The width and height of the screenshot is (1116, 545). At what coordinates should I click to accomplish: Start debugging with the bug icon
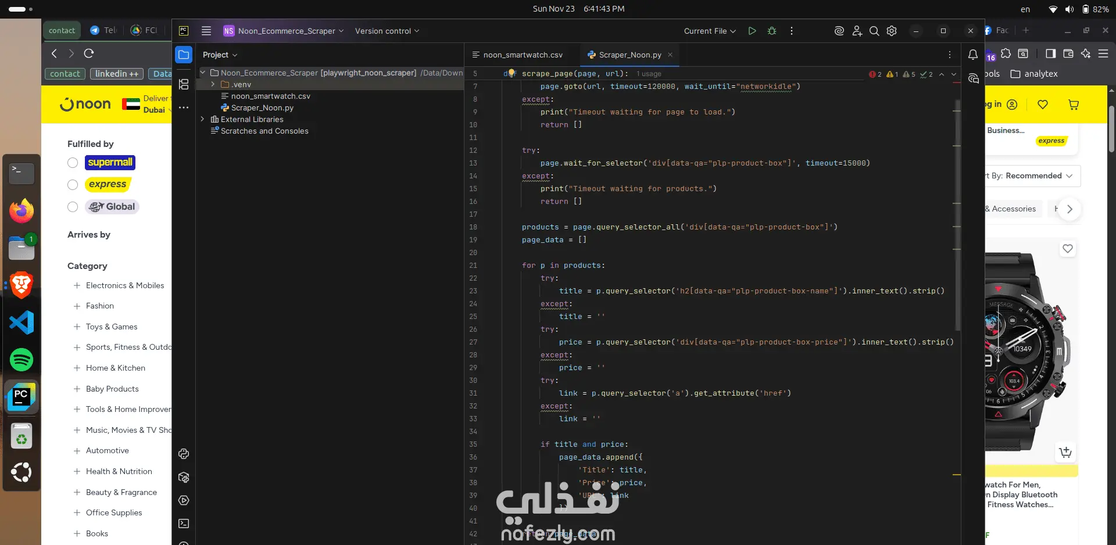pyautogui.click(x=772, y=31)
